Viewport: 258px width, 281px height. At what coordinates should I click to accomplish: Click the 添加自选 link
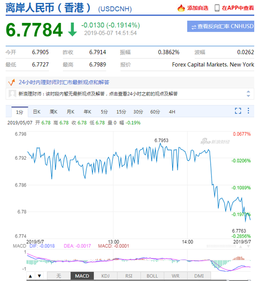197,8
